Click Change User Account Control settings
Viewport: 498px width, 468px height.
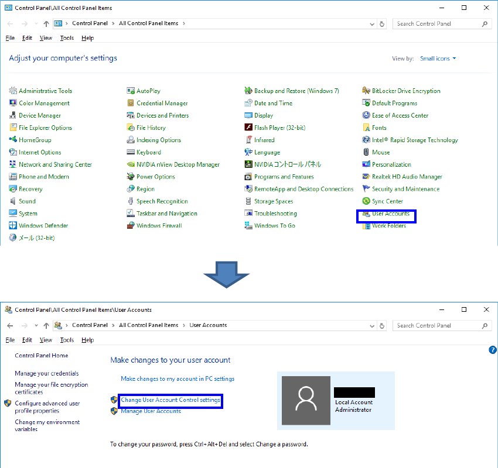pos(170,400)
